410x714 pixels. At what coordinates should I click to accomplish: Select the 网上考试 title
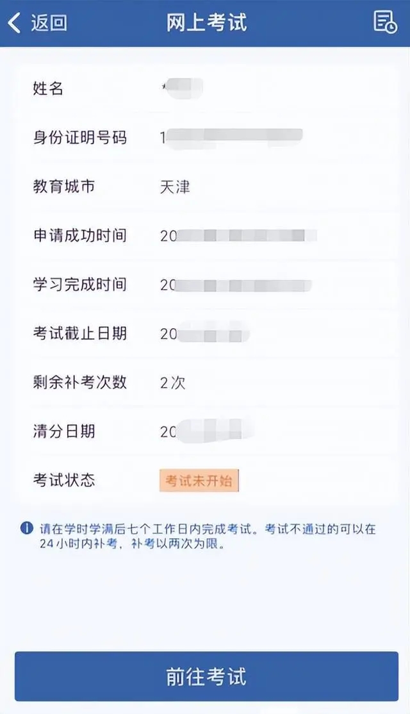point(205,23)
